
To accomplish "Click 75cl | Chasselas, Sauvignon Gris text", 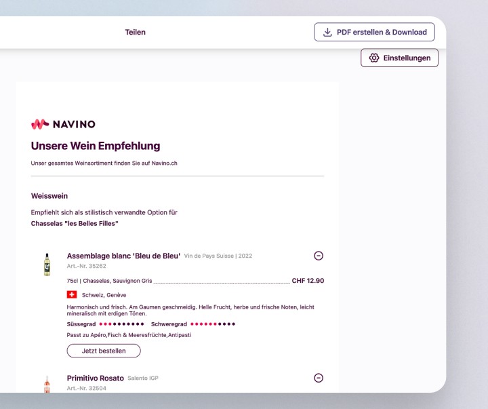I will coord(109,281).
